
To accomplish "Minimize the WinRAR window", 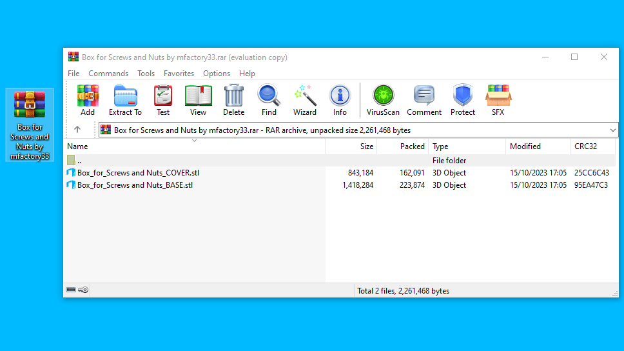I will [x=545, y=57].
